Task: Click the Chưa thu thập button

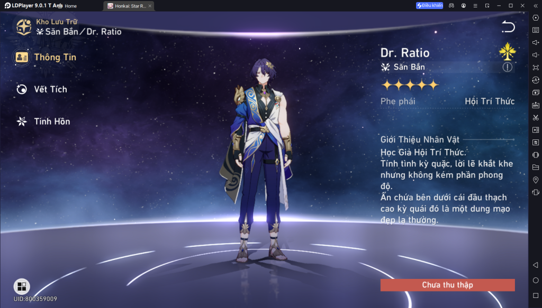Action: pos(448,285)
